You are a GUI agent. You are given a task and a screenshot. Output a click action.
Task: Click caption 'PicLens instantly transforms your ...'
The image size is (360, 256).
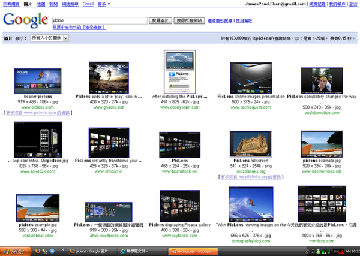[109, 161]
